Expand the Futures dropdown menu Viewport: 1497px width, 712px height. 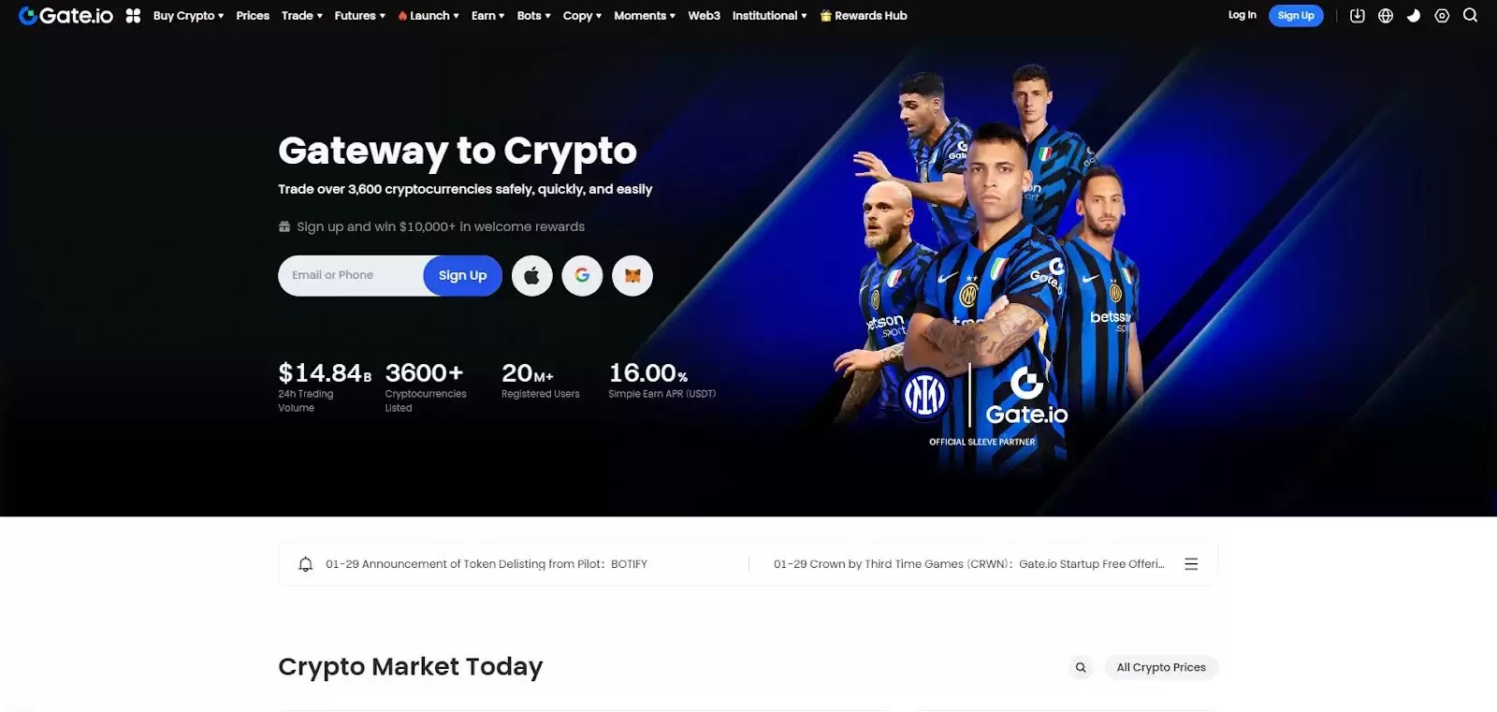pos(359,16)
